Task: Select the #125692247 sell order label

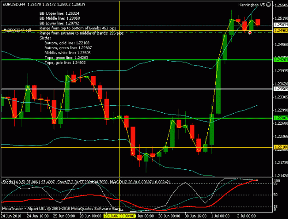Action: point(17,30)
